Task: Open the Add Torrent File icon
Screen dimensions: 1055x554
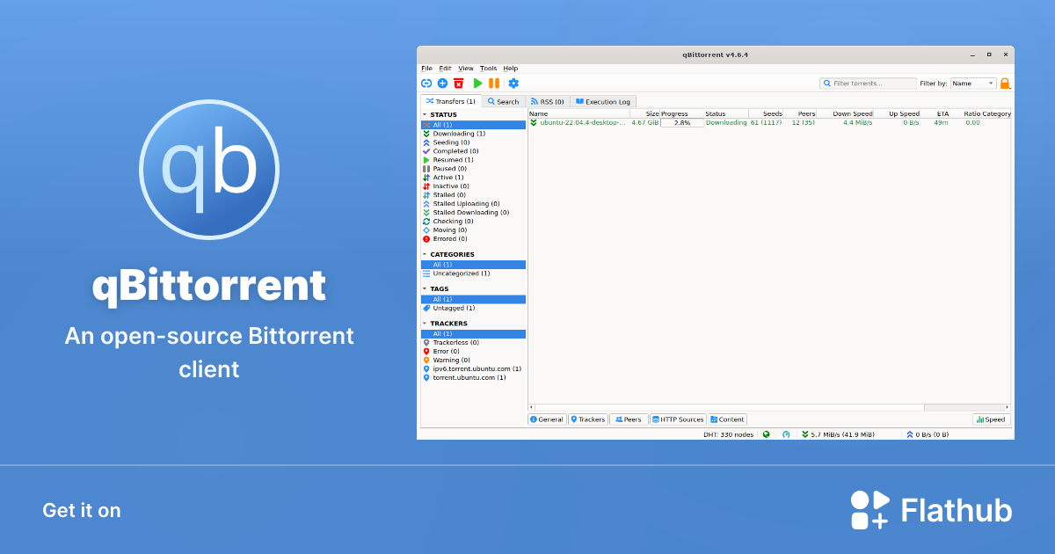Action: (x=441, y=83)
